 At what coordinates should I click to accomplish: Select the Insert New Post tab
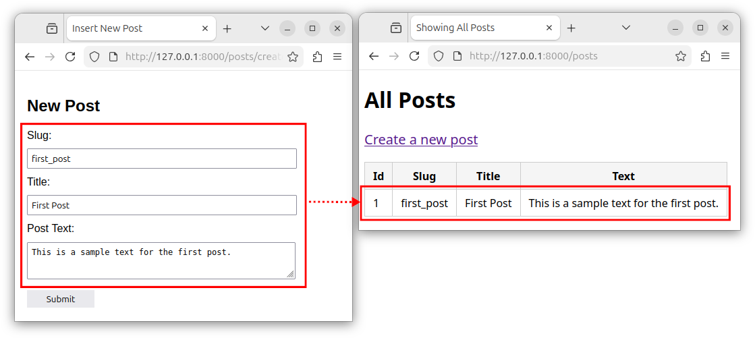[x=141, y=28]
